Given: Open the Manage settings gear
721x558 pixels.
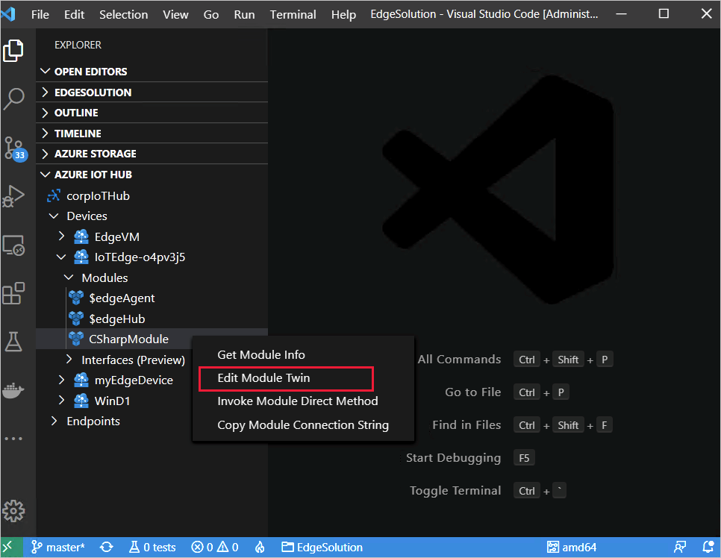Looking at the screenshot, I should click(15, 511).
